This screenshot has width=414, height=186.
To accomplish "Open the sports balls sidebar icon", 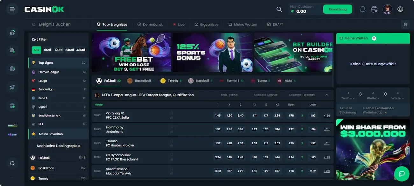I will coord(12,32).
